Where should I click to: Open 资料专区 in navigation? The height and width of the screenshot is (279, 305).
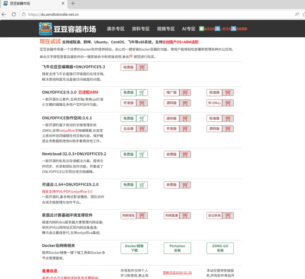pos(141,29)
